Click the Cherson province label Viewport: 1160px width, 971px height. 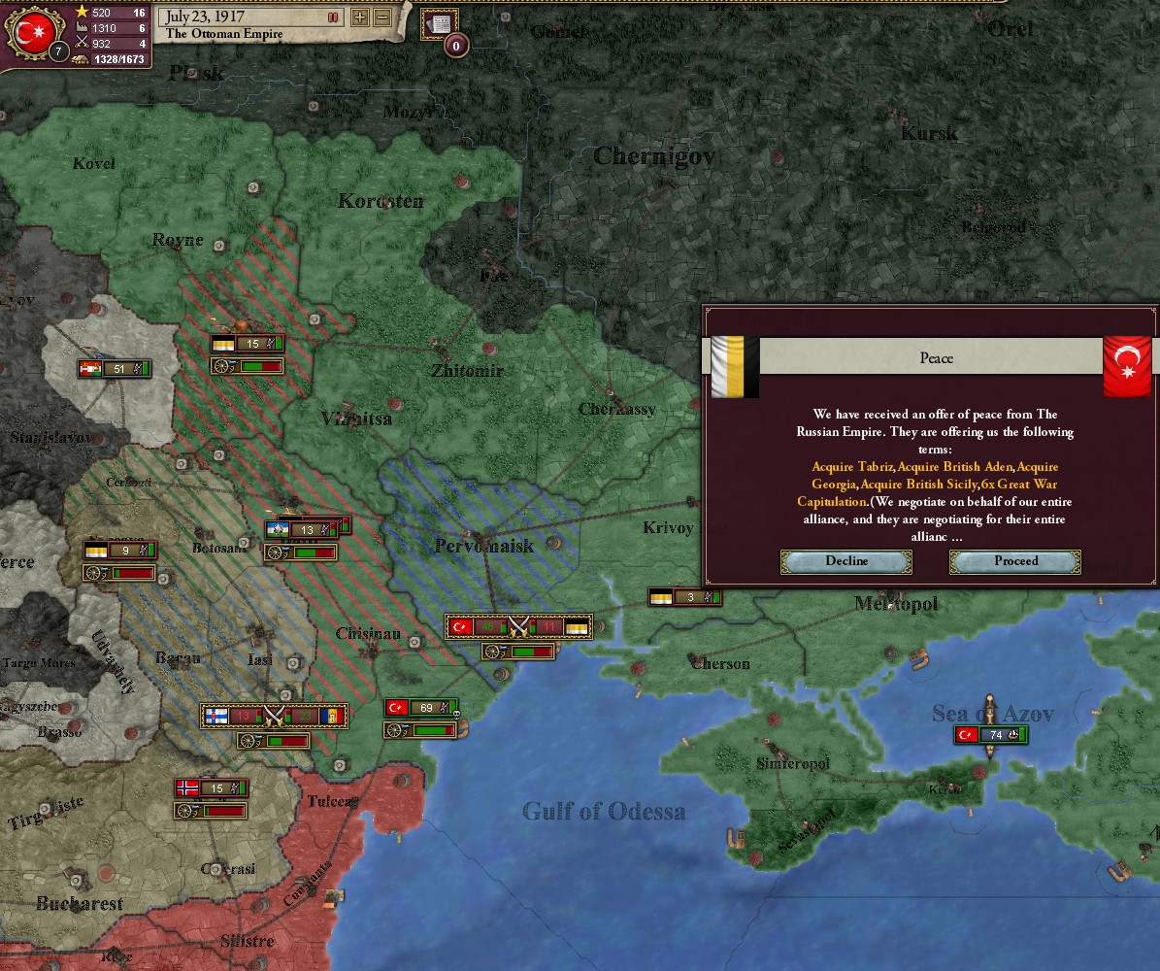click(719, 663)
